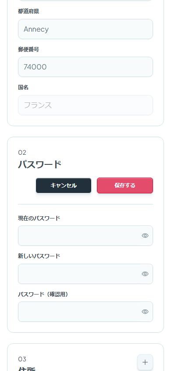This screenshot has height=371, width=171.
Task: Click the 都道府県 label text
Action: 28,11
